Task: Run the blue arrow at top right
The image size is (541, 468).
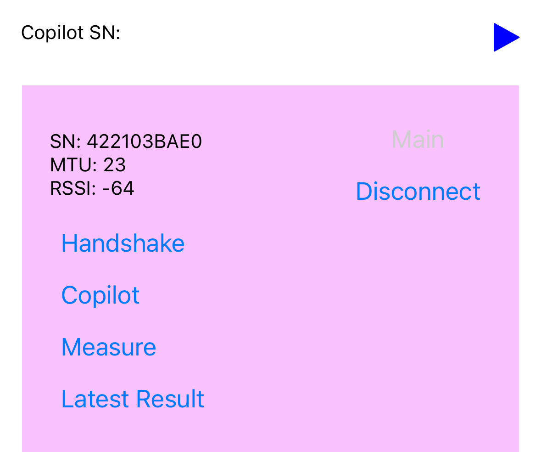Action: pos(505,37)
